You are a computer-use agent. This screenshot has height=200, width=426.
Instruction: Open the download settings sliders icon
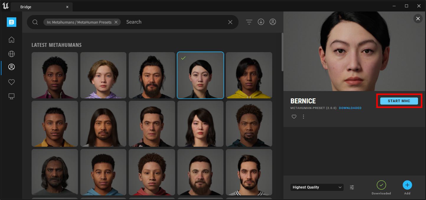[x=352, y=187]
